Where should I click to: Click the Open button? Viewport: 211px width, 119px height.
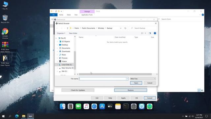[136, 83]
